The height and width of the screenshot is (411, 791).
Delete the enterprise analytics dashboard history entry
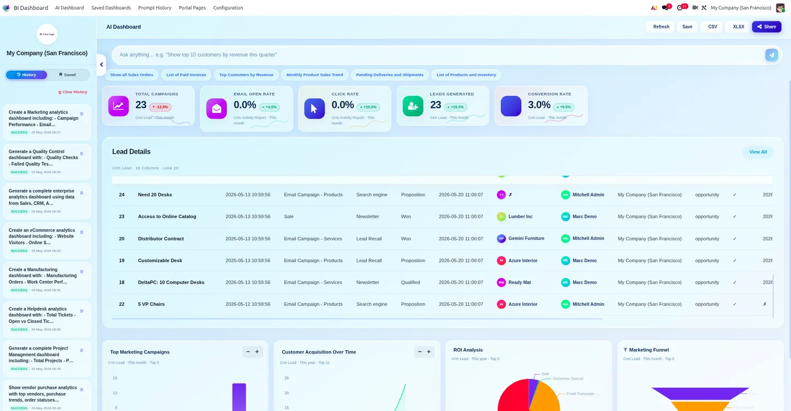pyautogui.click(x=82, y=193)
